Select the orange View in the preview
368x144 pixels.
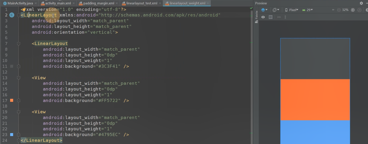[315, 100]
